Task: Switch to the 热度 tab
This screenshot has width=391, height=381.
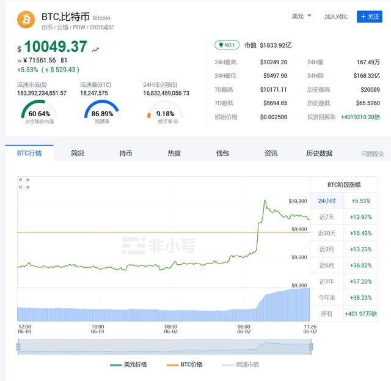Action: [174, 153]
